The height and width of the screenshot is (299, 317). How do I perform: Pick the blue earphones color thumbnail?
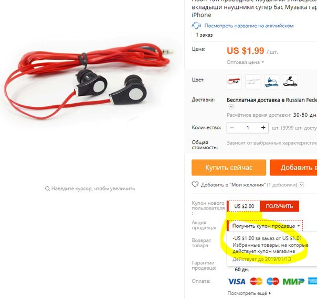(271, 82)
